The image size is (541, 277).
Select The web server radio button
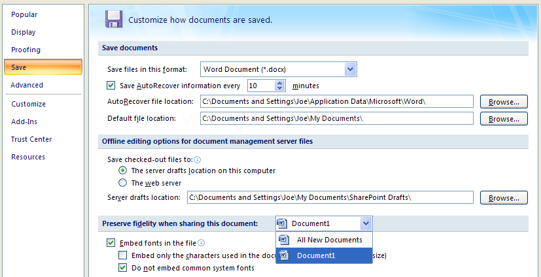(x=122, y=183)
